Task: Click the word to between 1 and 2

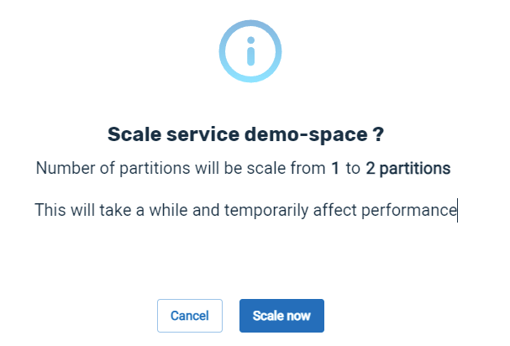Action: tap(353, 169)
